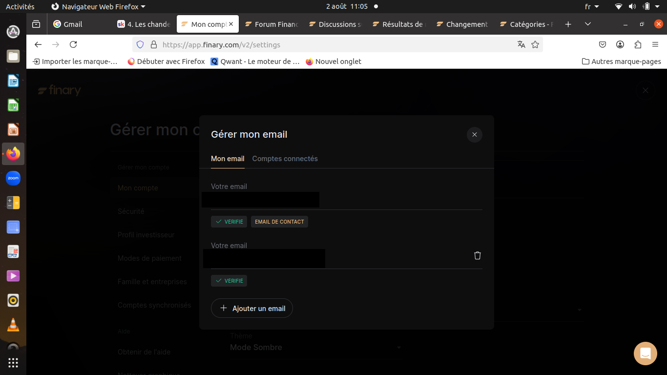Close the Gérer mon email dialog
667x375 pixels.
(x=474, y=135)
